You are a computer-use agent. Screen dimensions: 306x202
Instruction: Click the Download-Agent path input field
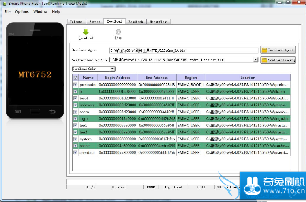coord(184,50)
